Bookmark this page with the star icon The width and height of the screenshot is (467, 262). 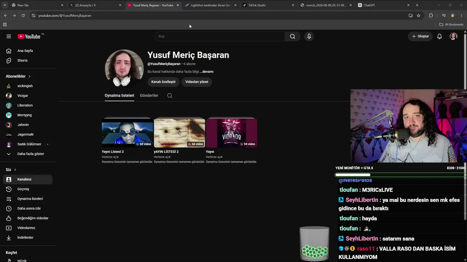point(418,16)
